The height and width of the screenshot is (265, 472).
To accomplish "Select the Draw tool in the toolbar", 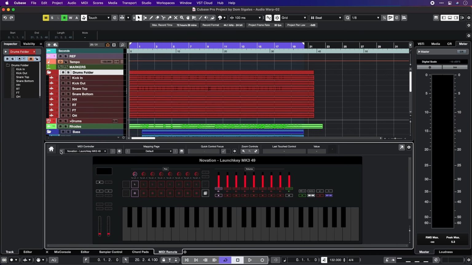I will [x=151, y=17].
